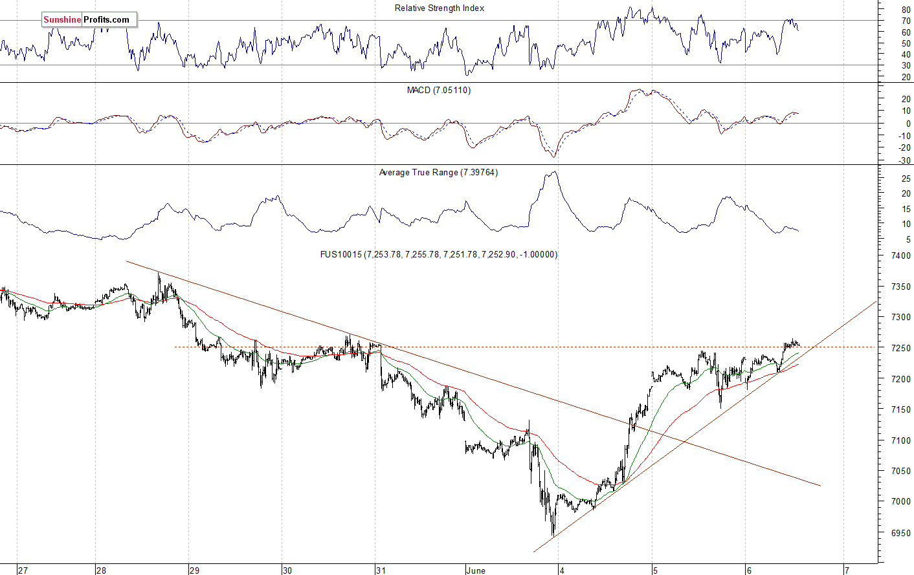The height and width of the screenshot is (575, 914).
Task: Click the ATR 25 axis value
Action: tap(906, 179)
